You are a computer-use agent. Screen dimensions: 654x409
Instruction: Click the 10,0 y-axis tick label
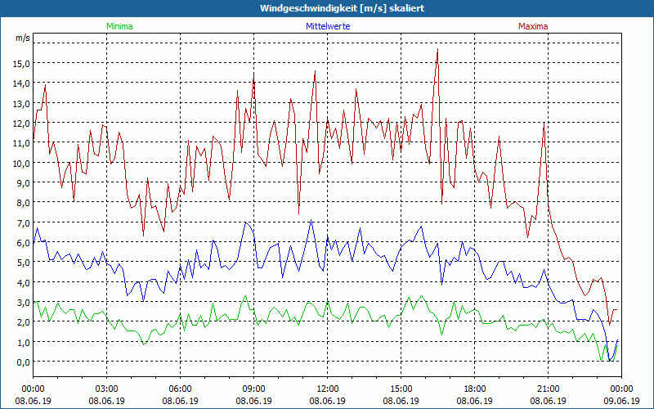click(21, 163)
